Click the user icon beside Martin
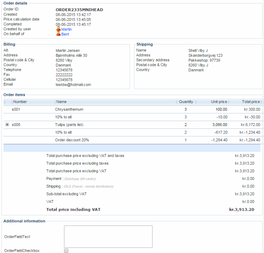The height and width of the screenshot is (253, 264). click(58, 29)
